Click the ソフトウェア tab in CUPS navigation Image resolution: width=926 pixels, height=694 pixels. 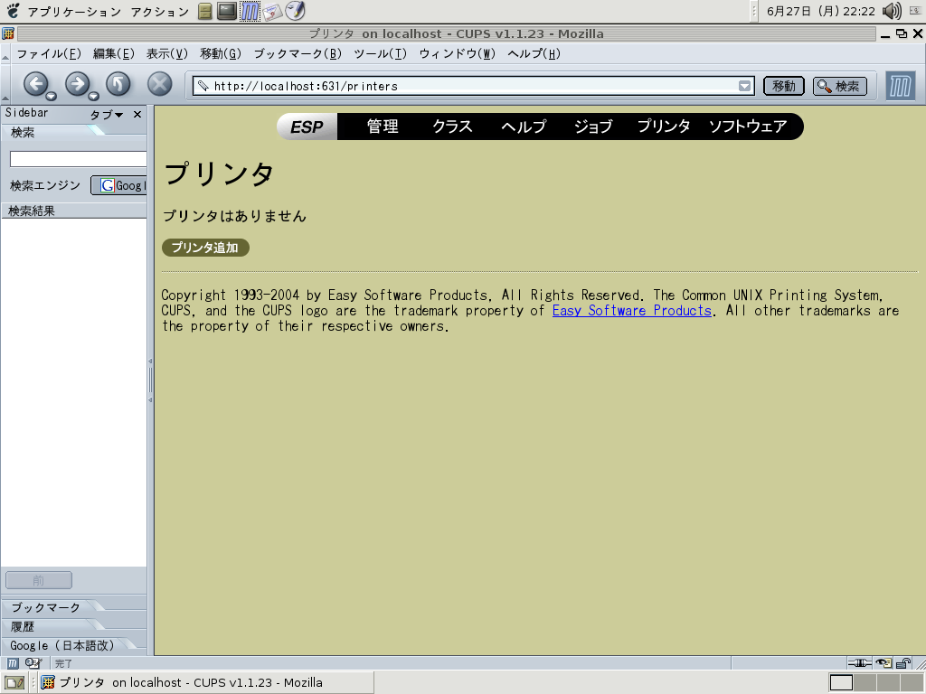click(x=748, y=127)
